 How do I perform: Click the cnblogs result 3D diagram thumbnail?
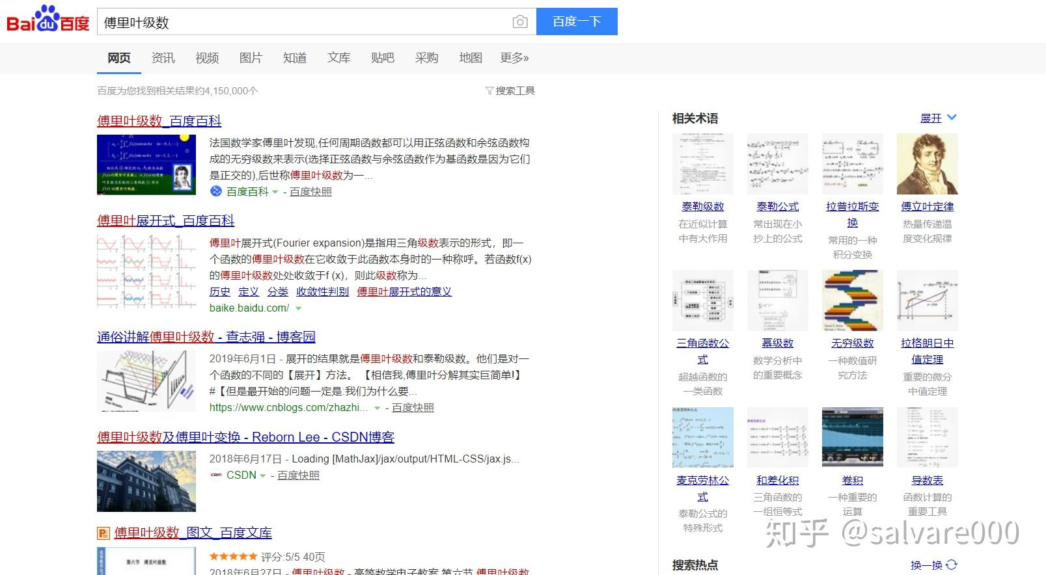[146, 381]
